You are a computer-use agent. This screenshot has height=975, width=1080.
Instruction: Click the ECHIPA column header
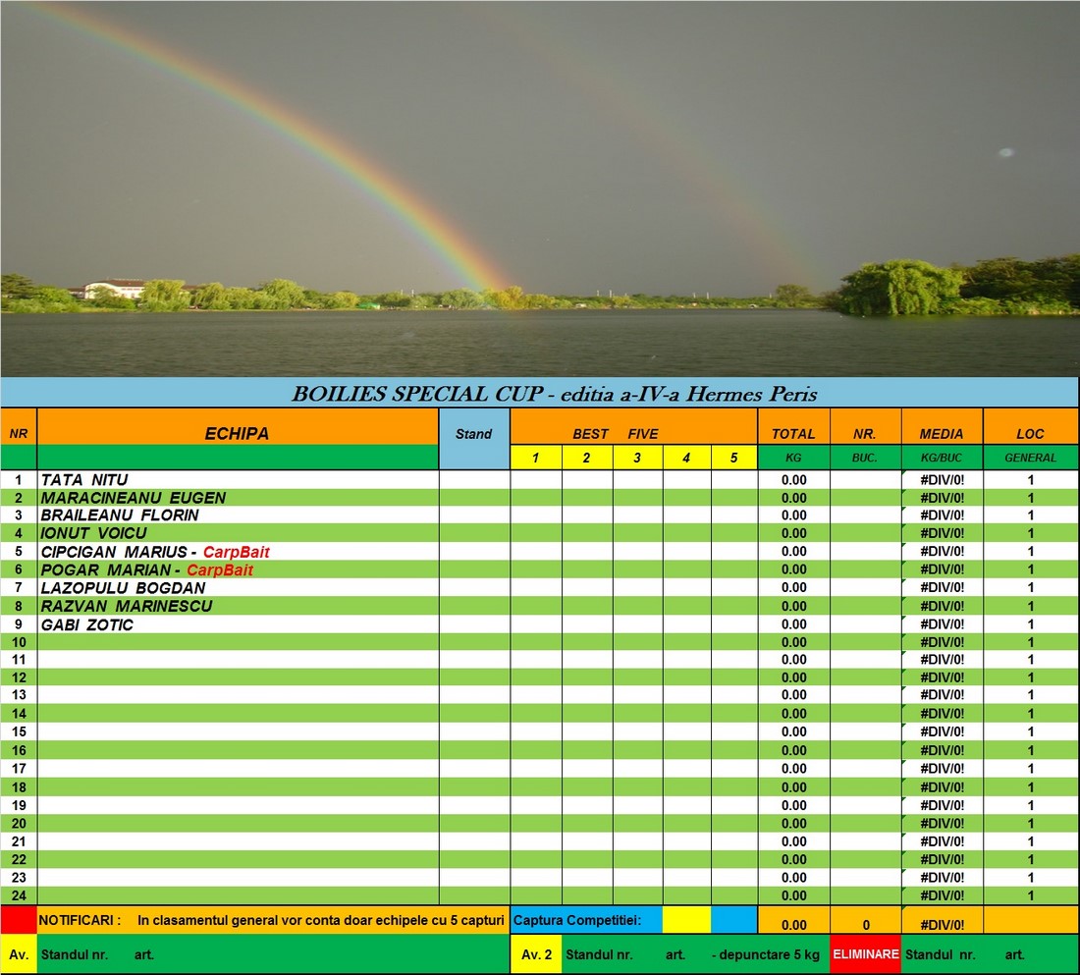coord(237,433)
